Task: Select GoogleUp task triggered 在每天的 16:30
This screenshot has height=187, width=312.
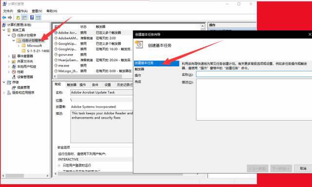Action: 67,49
